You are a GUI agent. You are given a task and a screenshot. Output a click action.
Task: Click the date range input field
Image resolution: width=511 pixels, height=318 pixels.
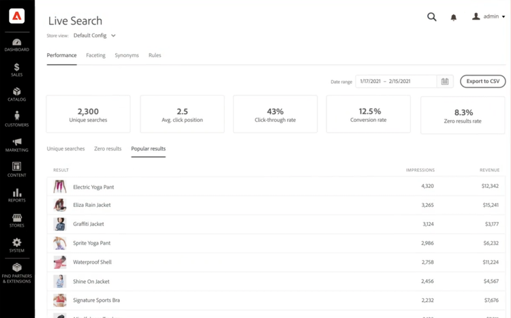(396, 82)
